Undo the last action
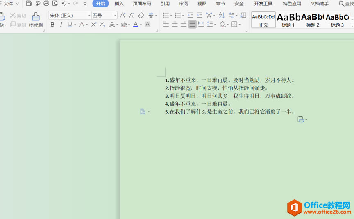 pyautogui.click(x=64, y=3)
